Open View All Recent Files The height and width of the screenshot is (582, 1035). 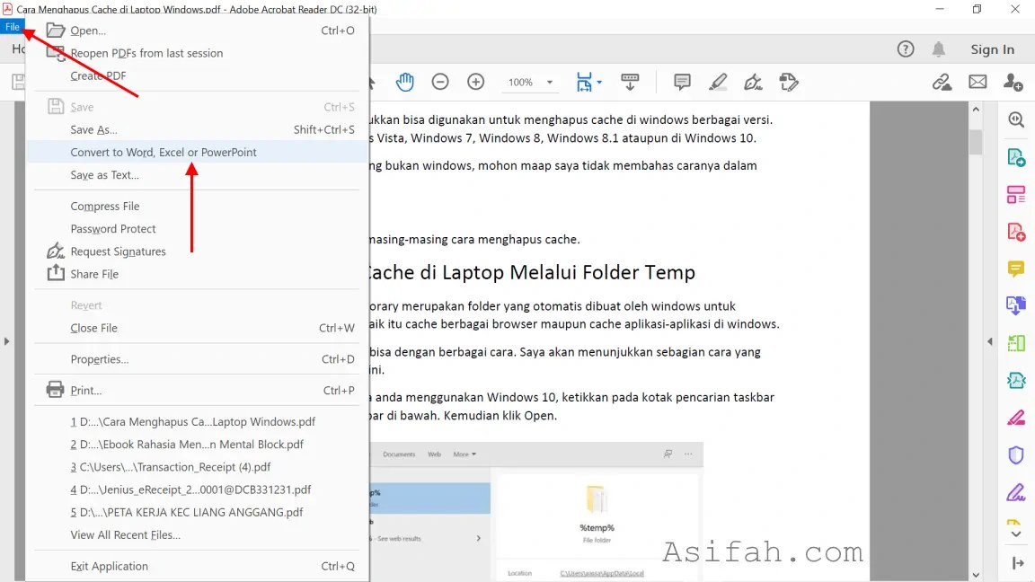point(126,535)
